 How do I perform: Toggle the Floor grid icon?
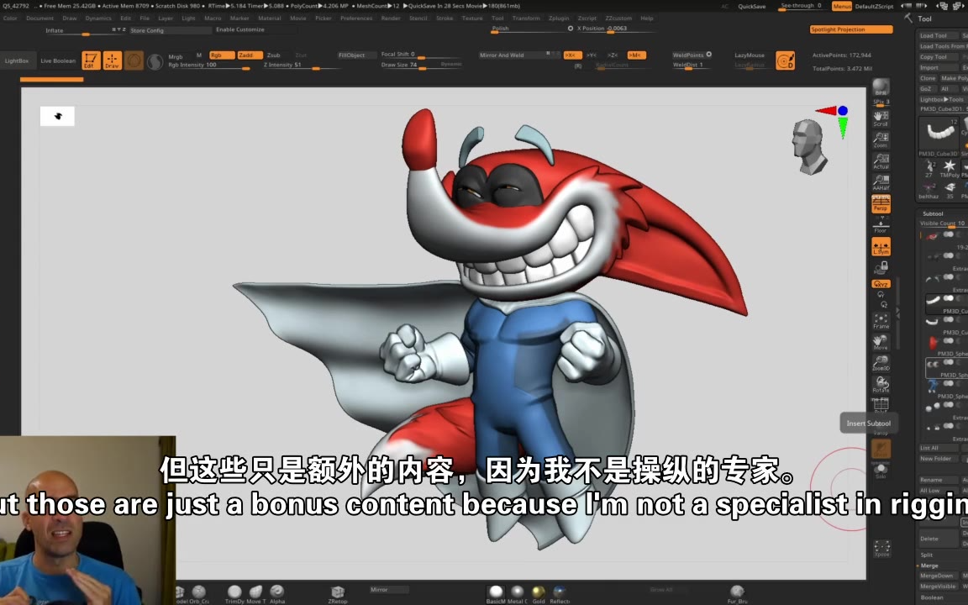click(881, 225)
